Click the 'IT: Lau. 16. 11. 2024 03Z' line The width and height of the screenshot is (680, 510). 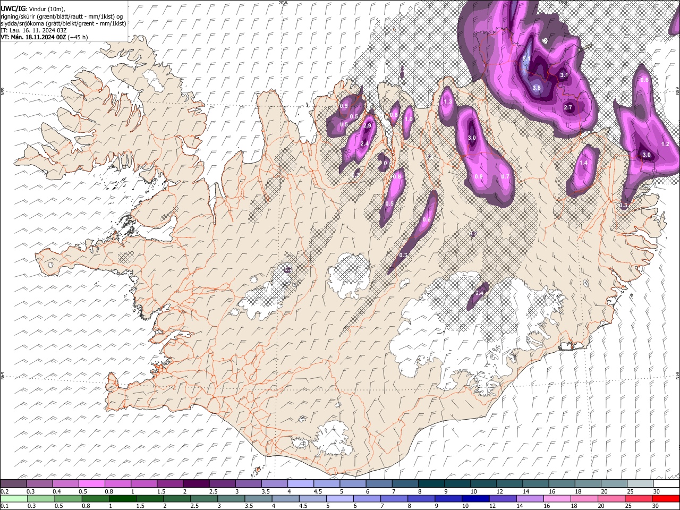(x=34, y=30)
